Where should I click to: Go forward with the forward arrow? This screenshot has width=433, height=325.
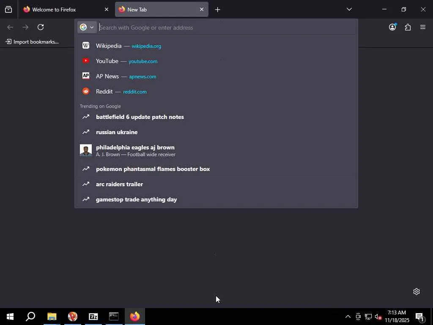[x=25, y=27]
